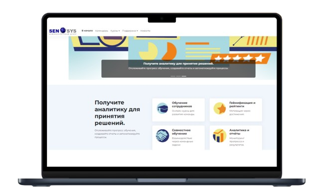Click the orange pie chart graphic in the banner
This screenshot has height=195, width=317.
click(x=169, y=51)
